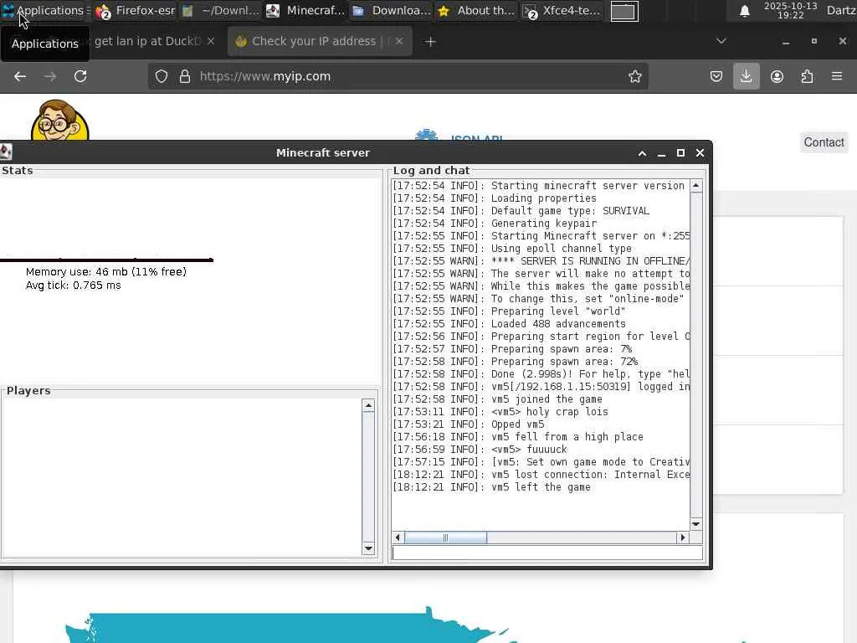This screenshot has width=857, height=643.
Task: Click the 'Default game type: SURVIVAL' line
Action: (x=521, y=210)
